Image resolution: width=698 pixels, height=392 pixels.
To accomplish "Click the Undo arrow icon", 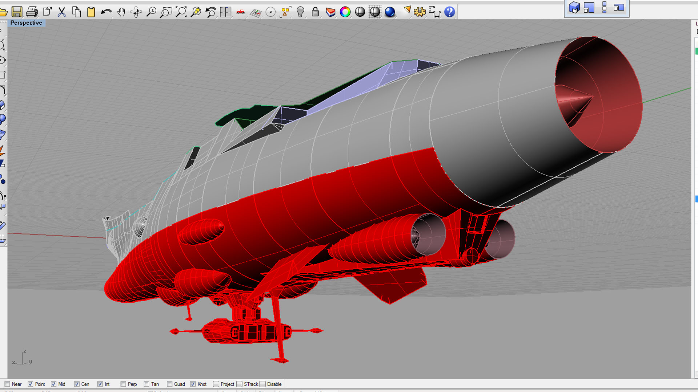I will click(106, 12).
